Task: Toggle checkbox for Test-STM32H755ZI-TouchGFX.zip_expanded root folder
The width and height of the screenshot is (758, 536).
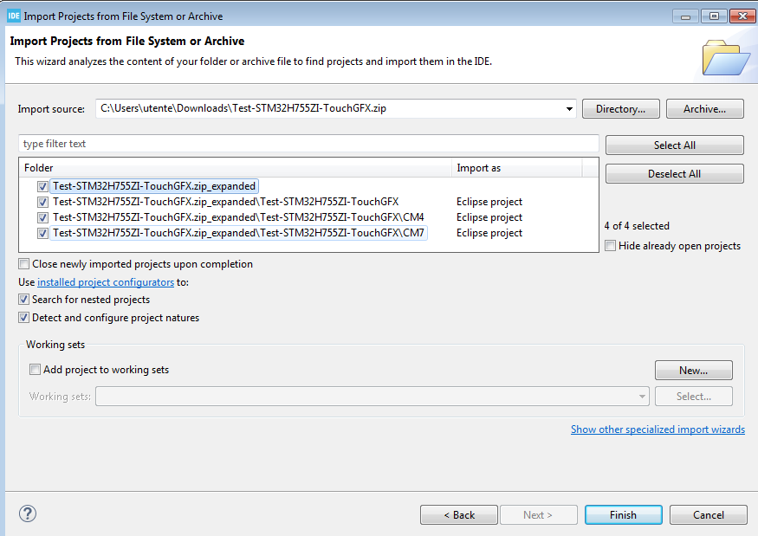Action: coord(42,186)
